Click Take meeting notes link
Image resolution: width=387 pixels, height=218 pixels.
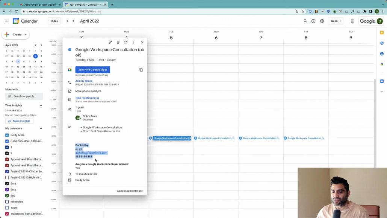pyautogui.click(x=87, y=98)
